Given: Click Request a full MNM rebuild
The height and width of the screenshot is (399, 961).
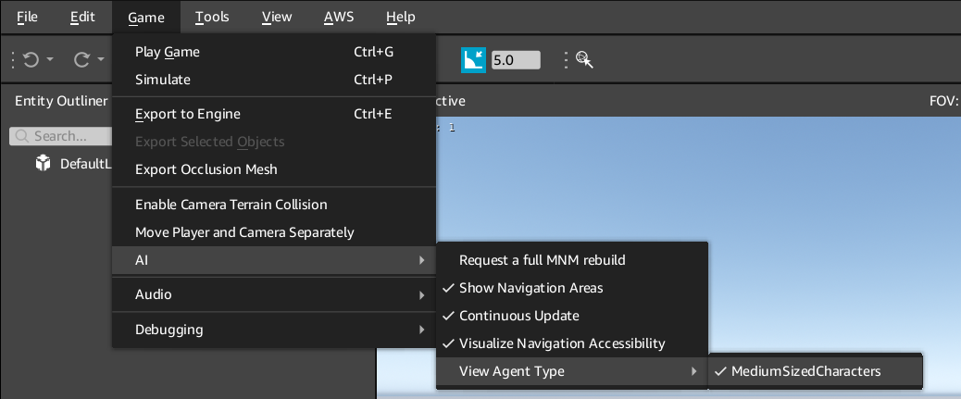Looking at the screenshot, I should click(572, 260).
